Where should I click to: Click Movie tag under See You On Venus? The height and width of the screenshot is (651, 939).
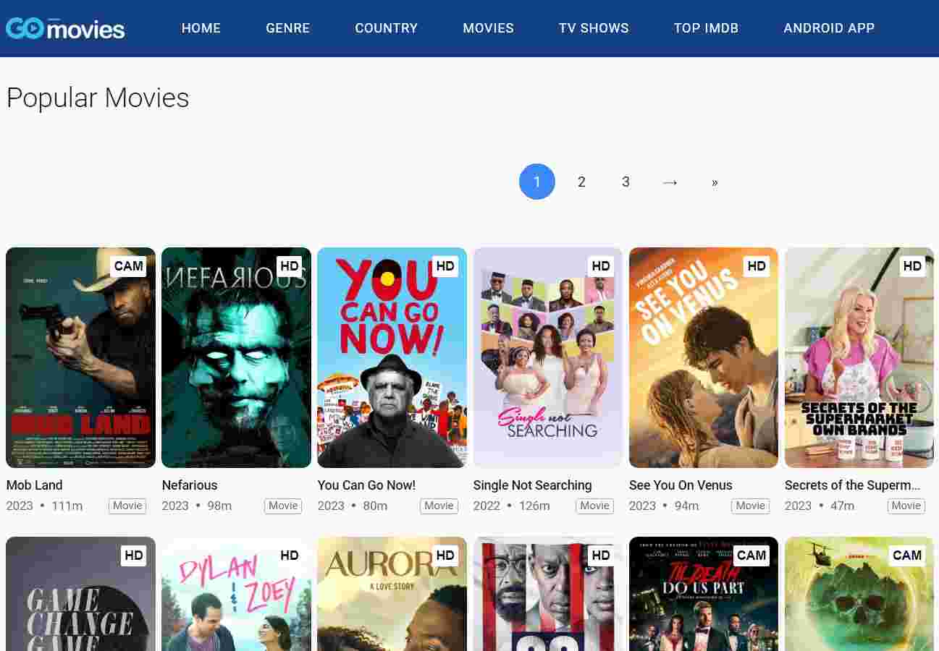click(750, 506)
